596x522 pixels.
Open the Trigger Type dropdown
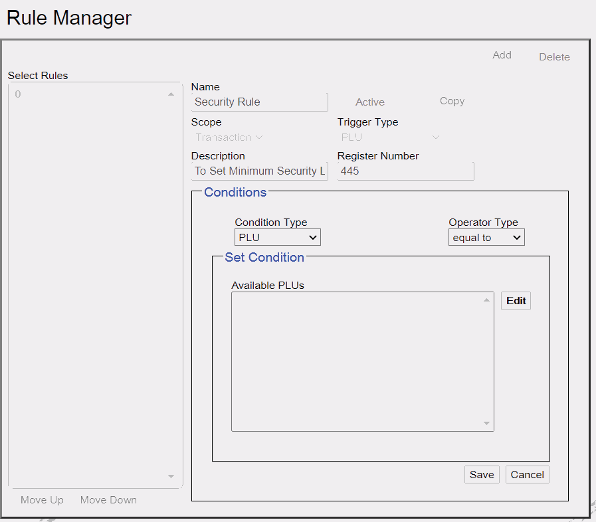click(x=390, y=137)
